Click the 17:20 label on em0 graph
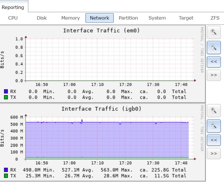Viewport: 224px width, 183px height. point(125,84)
